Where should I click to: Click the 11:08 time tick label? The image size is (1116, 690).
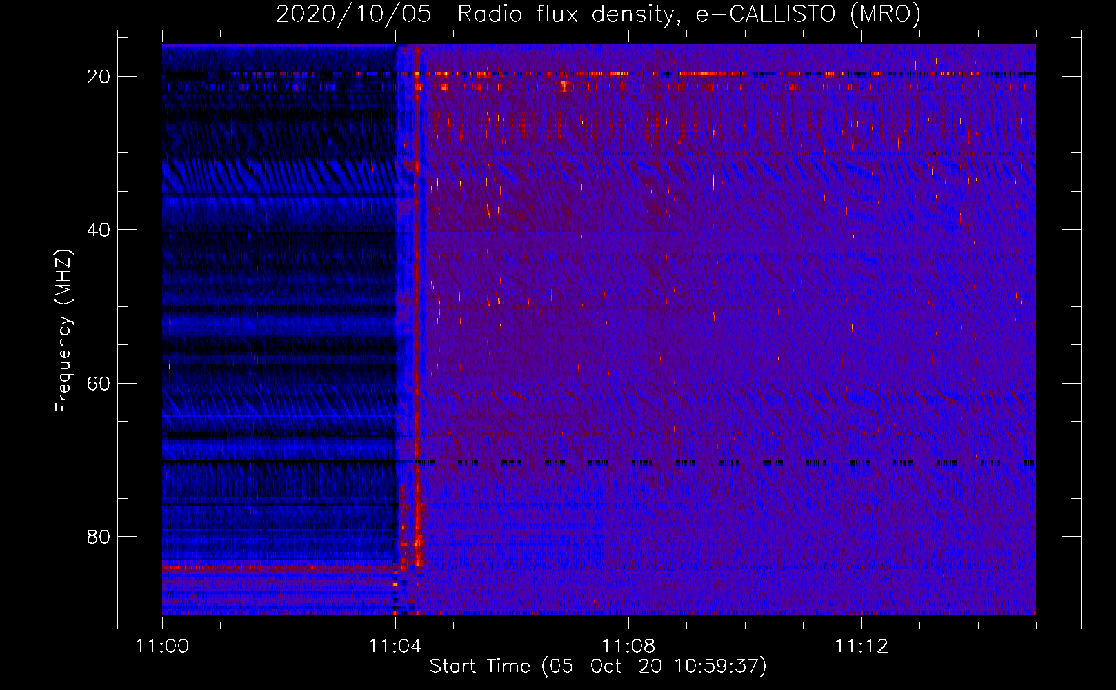pos(628,647)
